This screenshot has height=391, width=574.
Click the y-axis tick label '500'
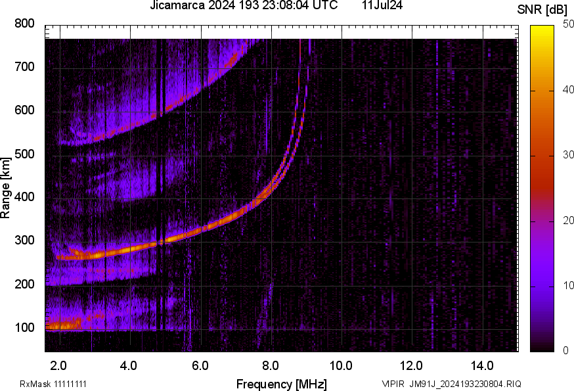tap(24, 154)
